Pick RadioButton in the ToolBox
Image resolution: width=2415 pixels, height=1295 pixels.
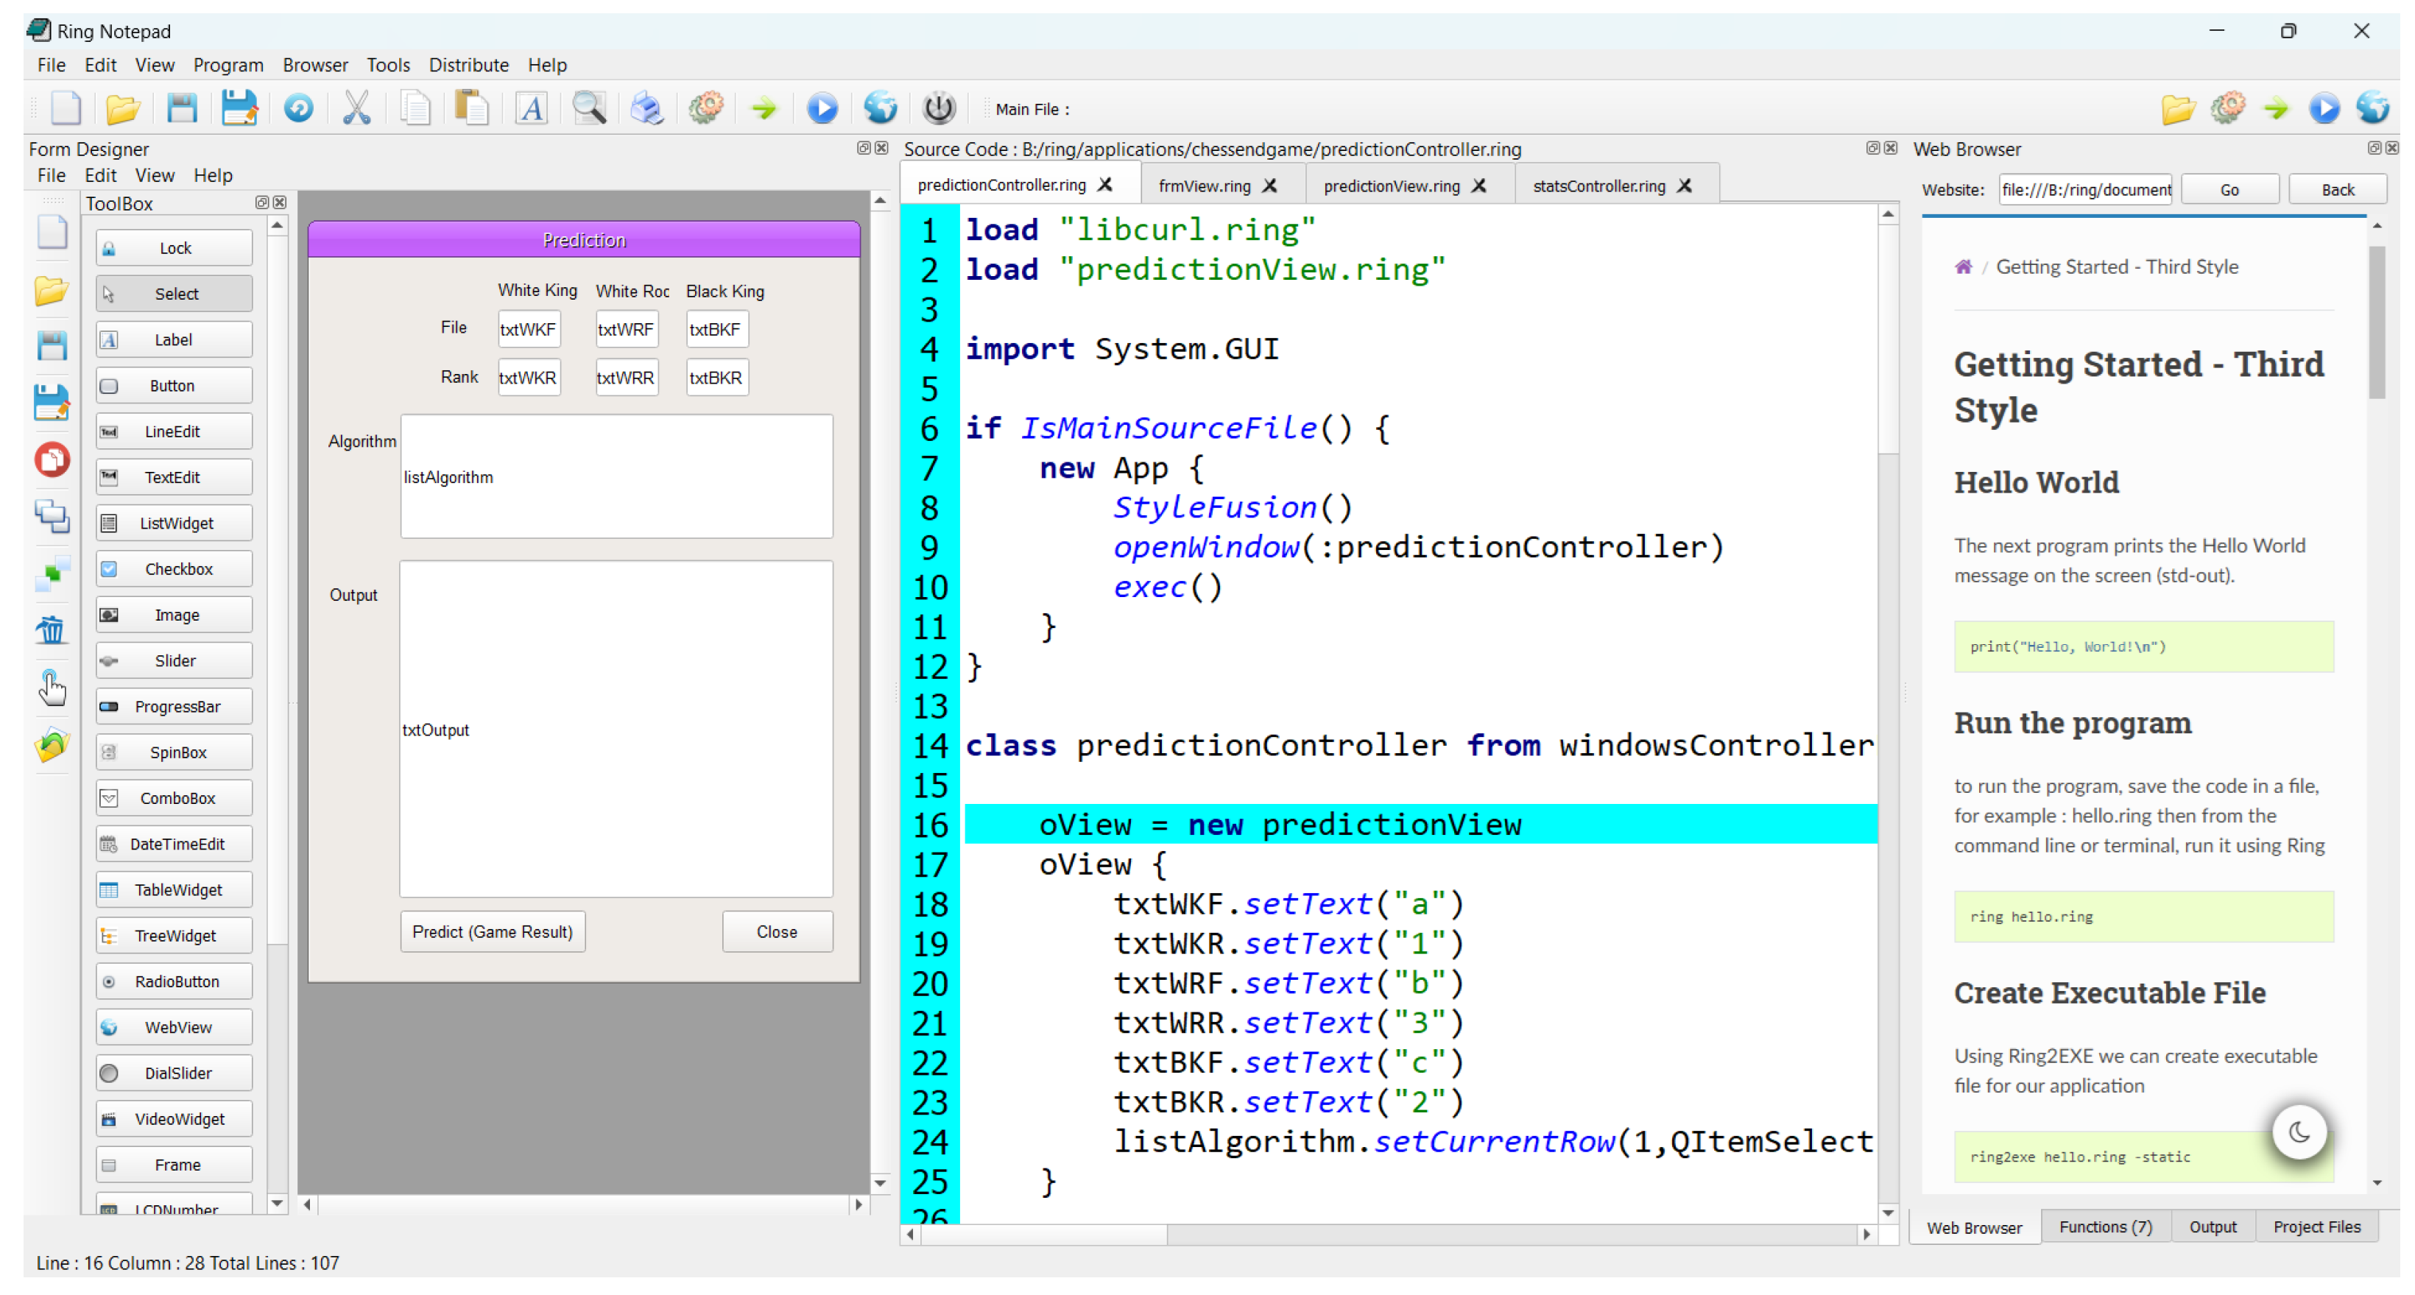point(174,982)
